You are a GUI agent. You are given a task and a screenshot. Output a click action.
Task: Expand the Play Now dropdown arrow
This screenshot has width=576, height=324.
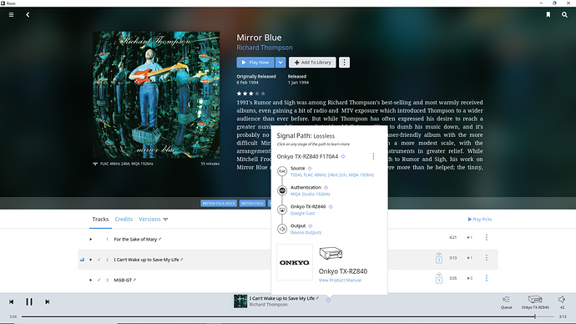click(x=280, y=63)
